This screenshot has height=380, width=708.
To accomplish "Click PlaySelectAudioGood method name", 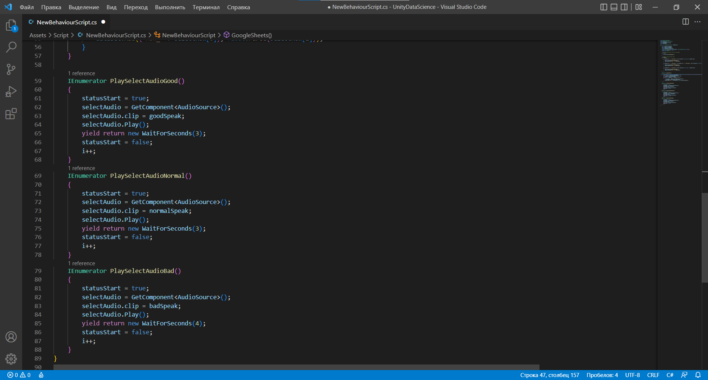I will (144, 81).
